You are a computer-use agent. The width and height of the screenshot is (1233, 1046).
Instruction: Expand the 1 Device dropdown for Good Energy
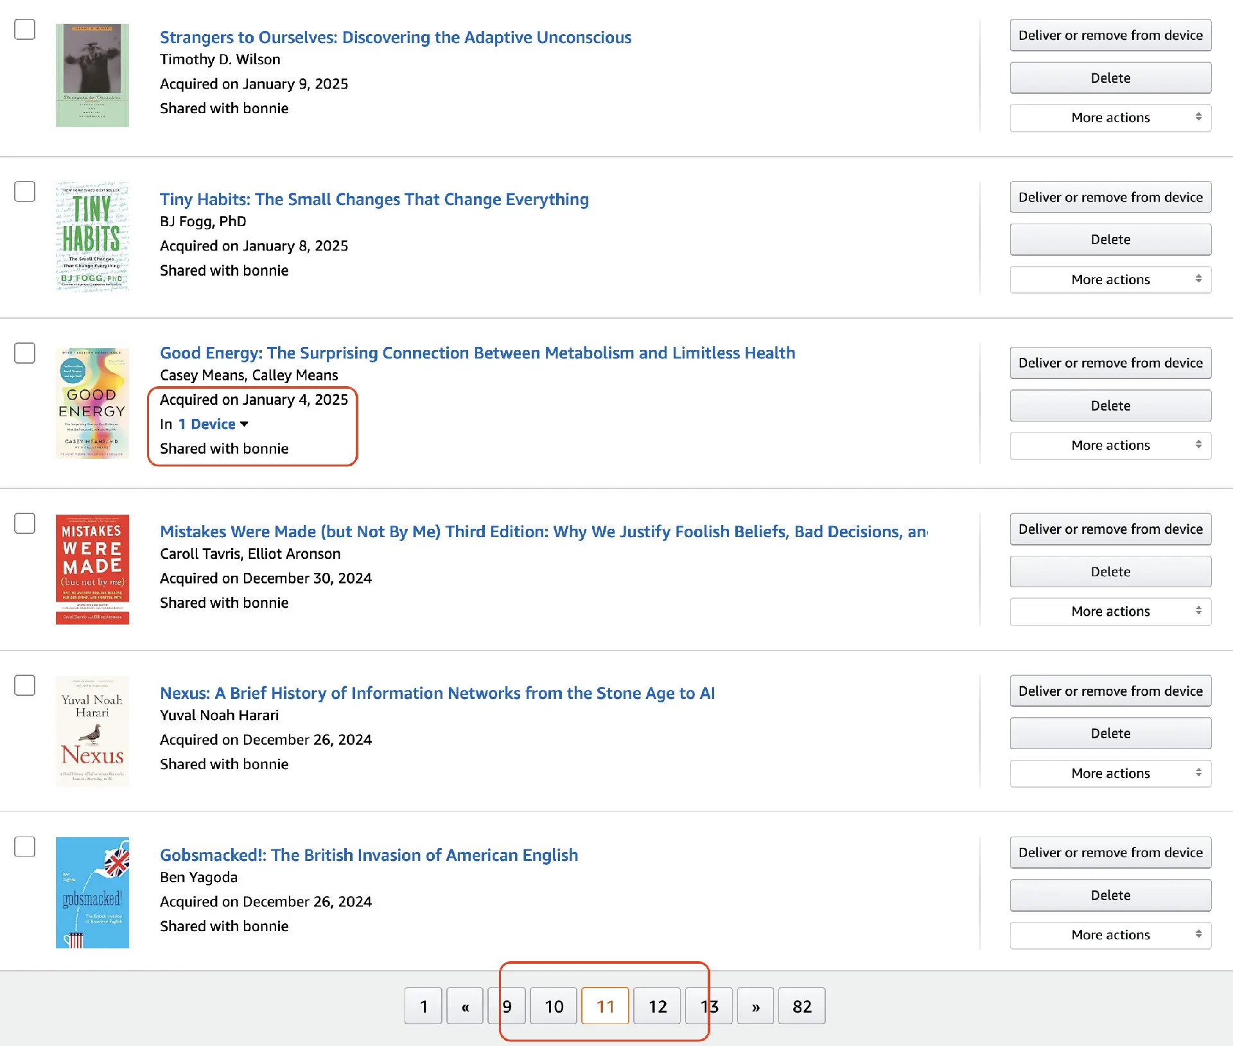(x=213, y=424)
